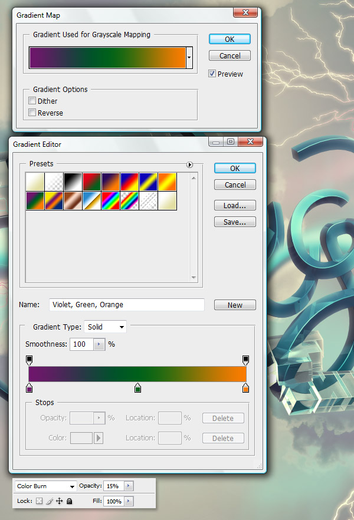Click the Smoothness value field

81,344
